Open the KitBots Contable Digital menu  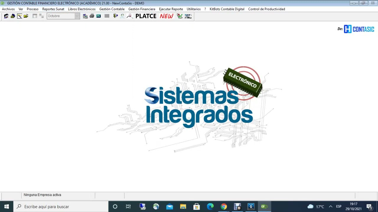click(x=227, y=9)
